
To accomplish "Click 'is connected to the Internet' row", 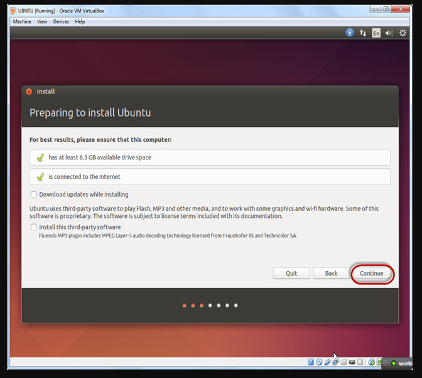I will [x=210, y=177].
